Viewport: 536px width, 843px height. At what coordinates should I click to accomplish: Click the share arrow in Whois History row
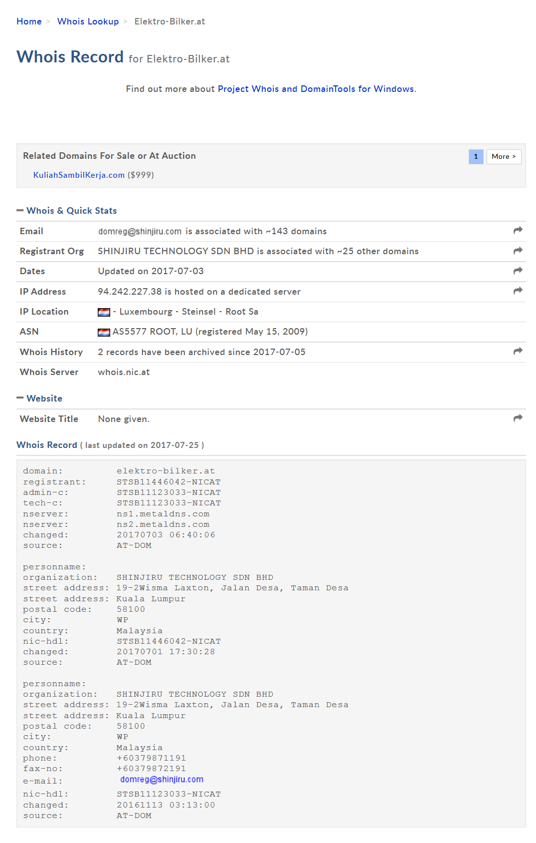click(x=518, y=351)
